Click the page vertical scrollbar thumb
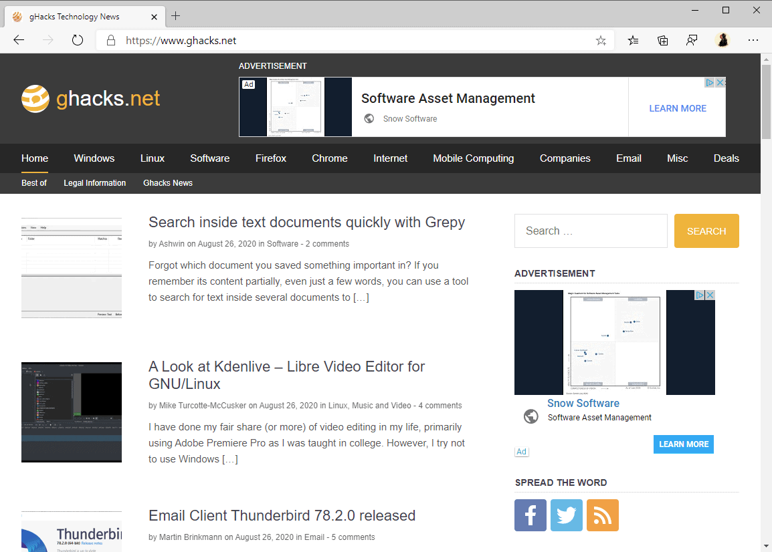The image size is (772, 552). [x=766, y=102]
